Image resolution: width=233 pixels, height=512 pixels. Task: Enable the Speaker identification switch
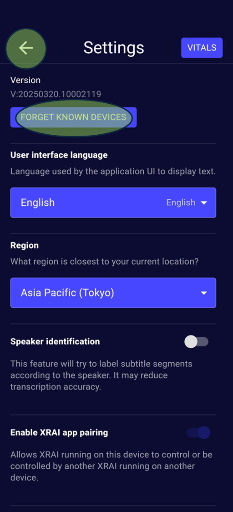[x=196, y=342]
